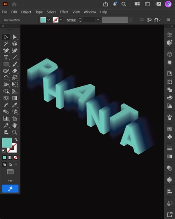Collapse the left toolbar panel arrows
The width and height of the screenshot is (175, 219).
click(x=3, y=26)
